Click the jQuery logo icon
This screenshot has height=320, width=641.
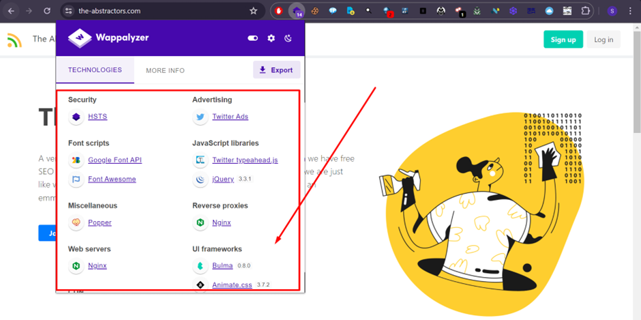[x=200, y=179]
